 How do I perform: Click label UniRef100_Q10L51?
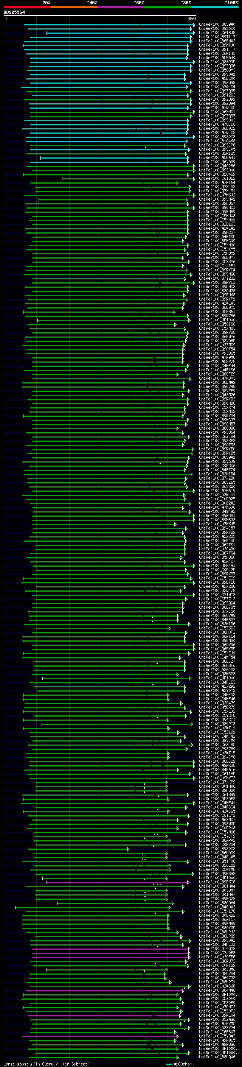point(217,865)
